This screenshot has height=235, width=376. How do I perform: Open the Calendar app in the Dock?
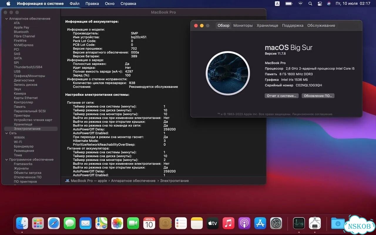tap(149, 223)
